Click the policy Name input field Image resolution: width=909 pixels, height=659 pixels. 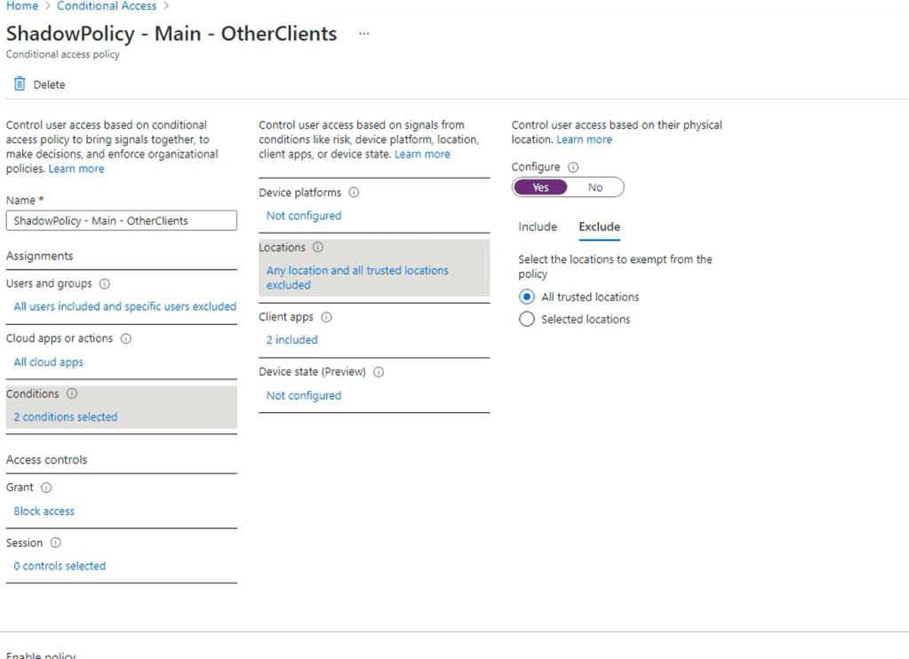pos(122,221)
